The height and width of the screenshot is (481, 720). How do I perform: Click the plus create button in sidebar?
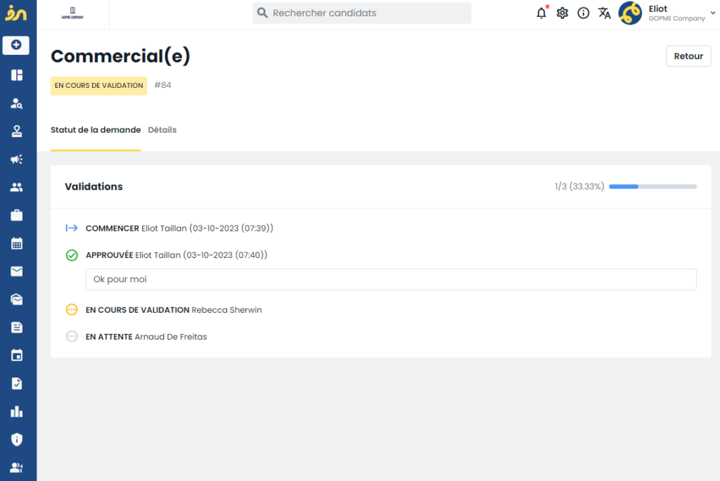pos(16,45)
